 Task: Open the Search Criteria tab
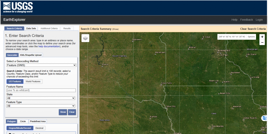[14, 28]
